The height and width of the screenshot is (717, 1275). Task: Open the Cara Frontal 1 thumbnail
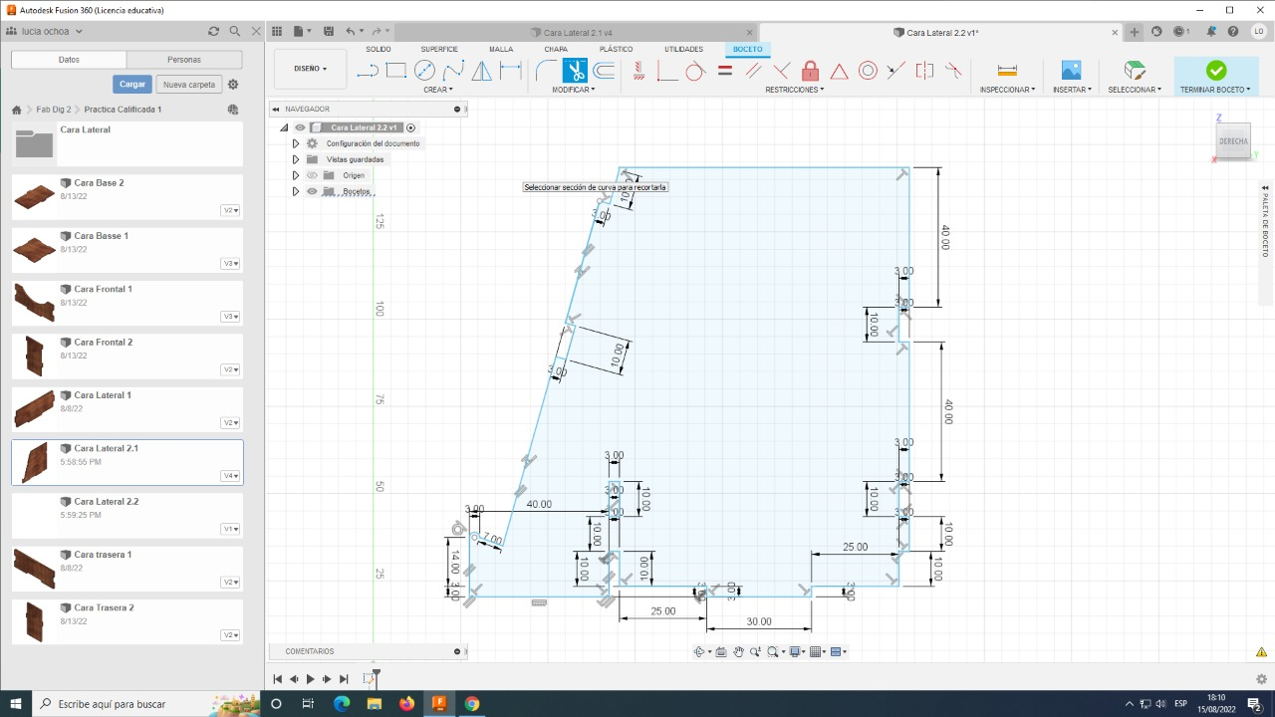click(34, 303)
